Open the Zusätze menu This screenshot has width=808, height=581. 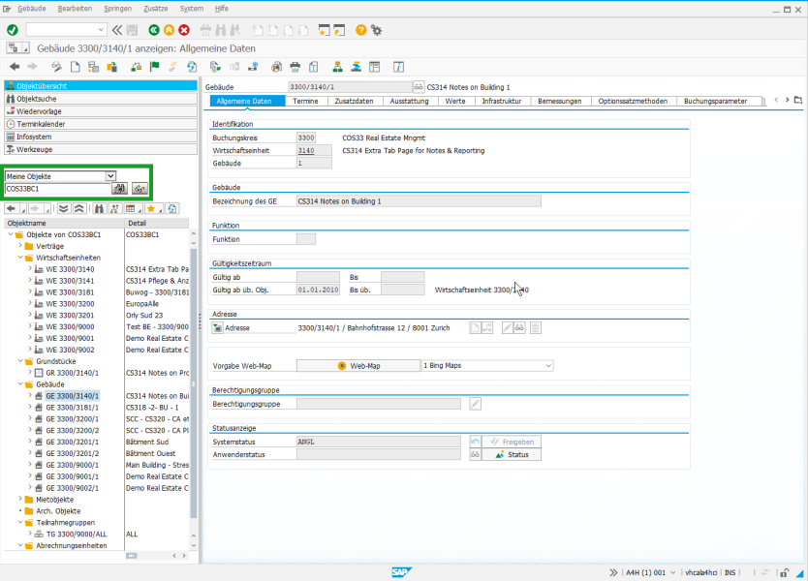(155, 9)
